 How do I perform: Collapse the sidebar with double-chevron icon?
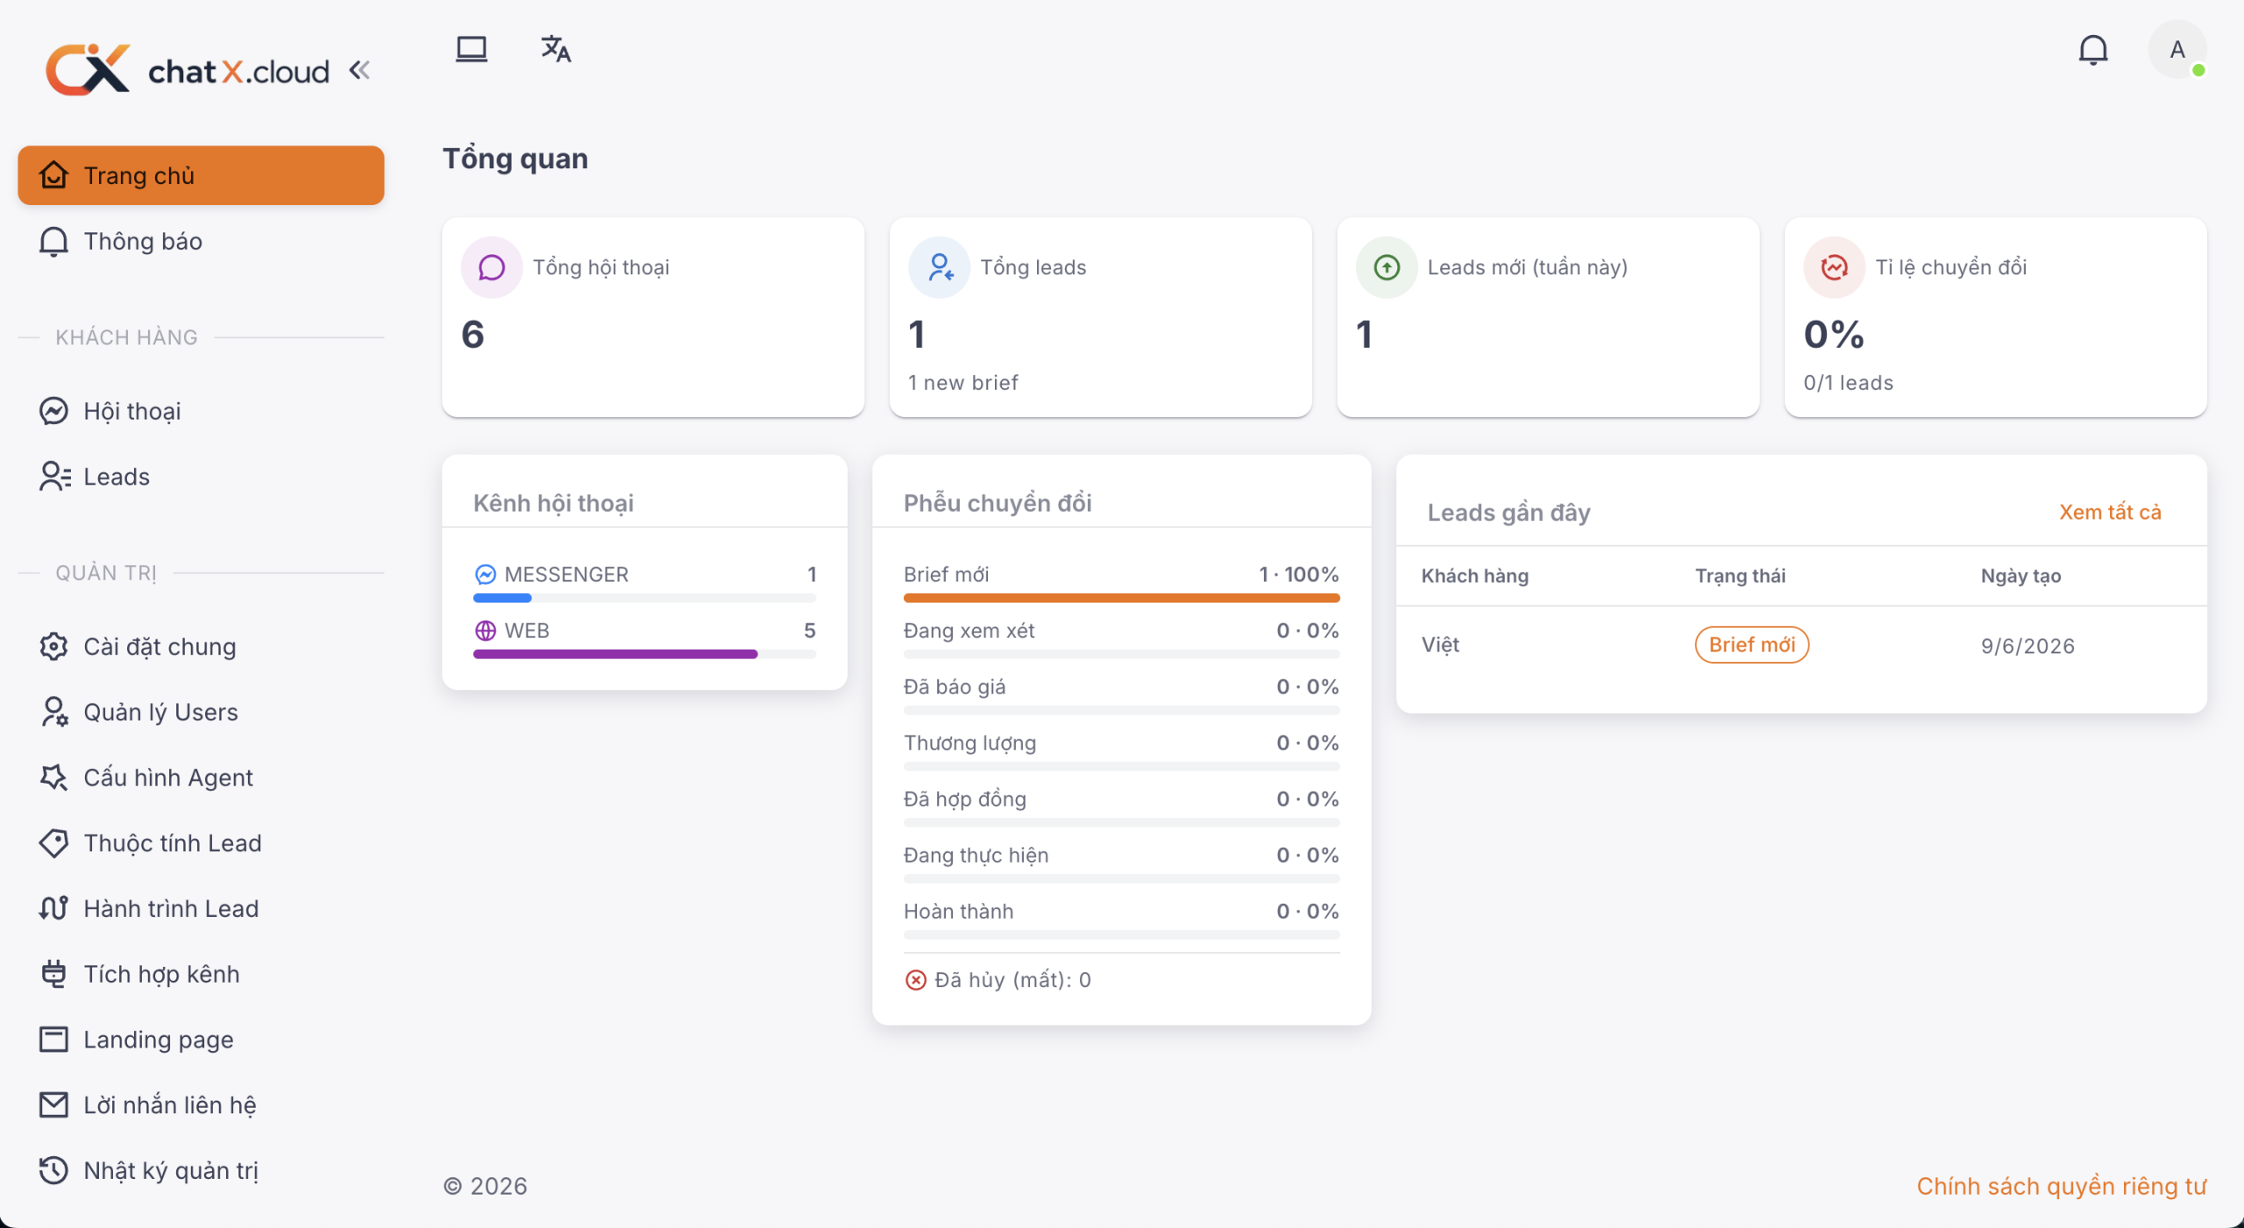[359, 70]
